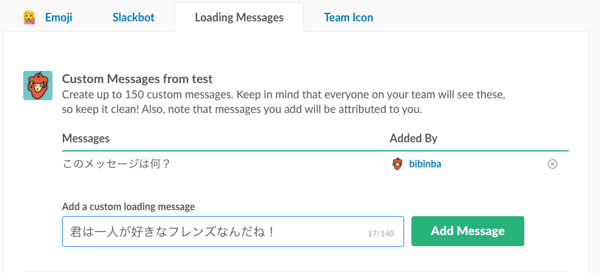Click the woman emoji icon on Emoji tab
Viewport: 600px width, 273px height.
point(31,18)
